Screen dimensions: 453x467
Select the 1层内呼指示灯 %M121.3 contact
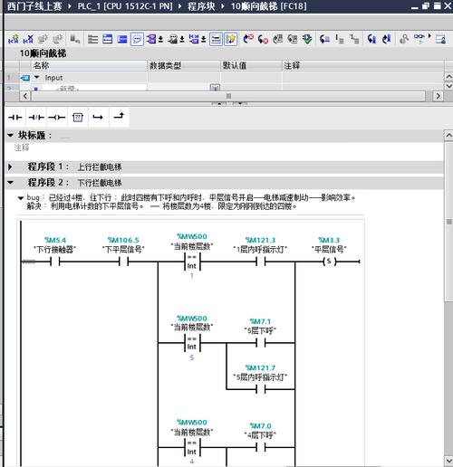(x=260, y=262)
